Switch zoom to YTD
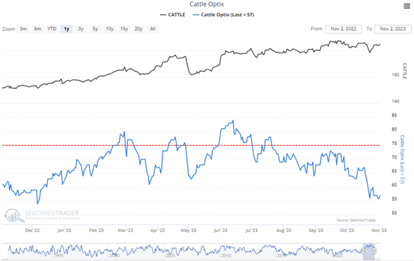 [x=52, y=29]
